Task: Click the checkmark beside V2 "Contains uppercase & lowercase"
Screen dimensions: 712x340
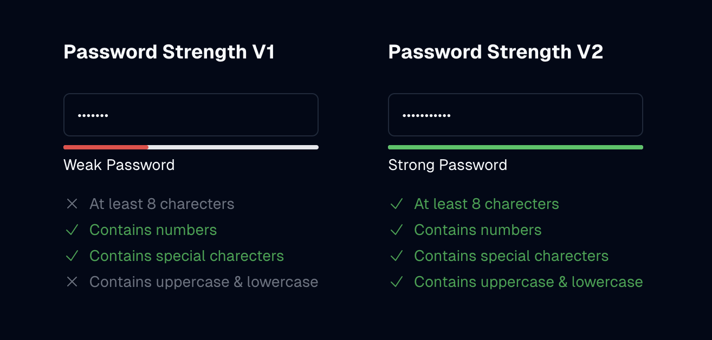Action: click(397, 282)
